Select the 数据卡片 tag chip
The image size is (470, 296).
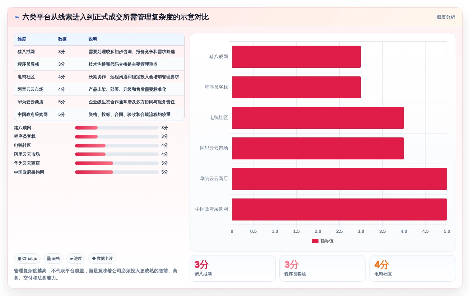point(102,258)
